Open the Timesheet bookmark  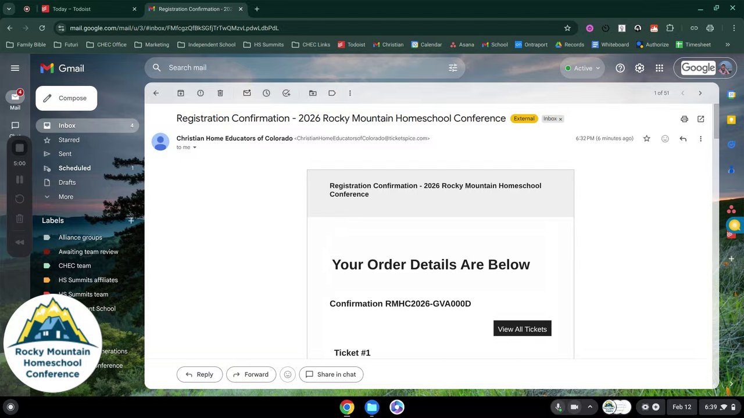693,45
